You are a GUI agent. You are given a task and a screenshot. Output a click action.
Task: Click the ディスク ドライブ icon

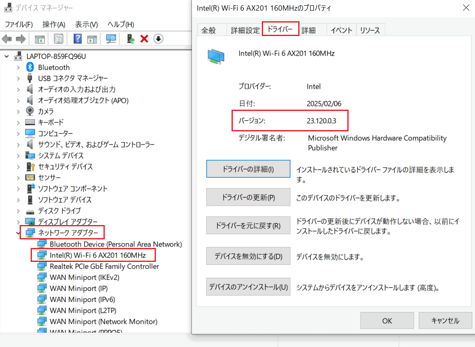tap(30, 211)
